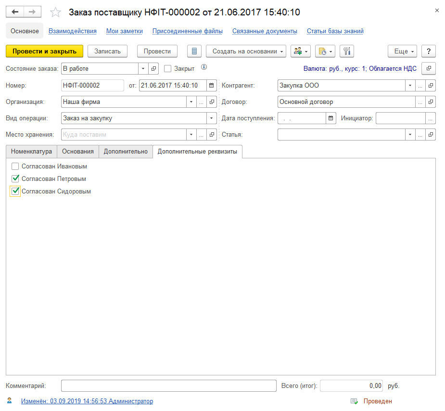Open currency and VAT settings icon button

pos(428,68)
